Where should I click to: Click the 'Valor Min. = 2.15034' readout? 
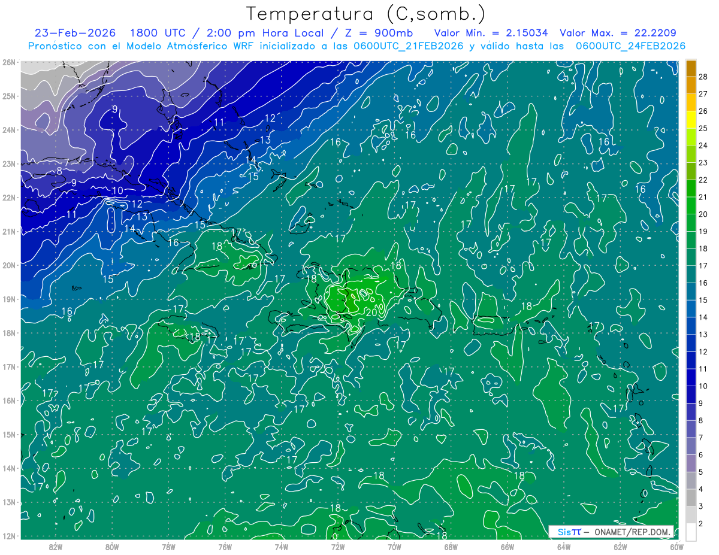coord(491,33)
